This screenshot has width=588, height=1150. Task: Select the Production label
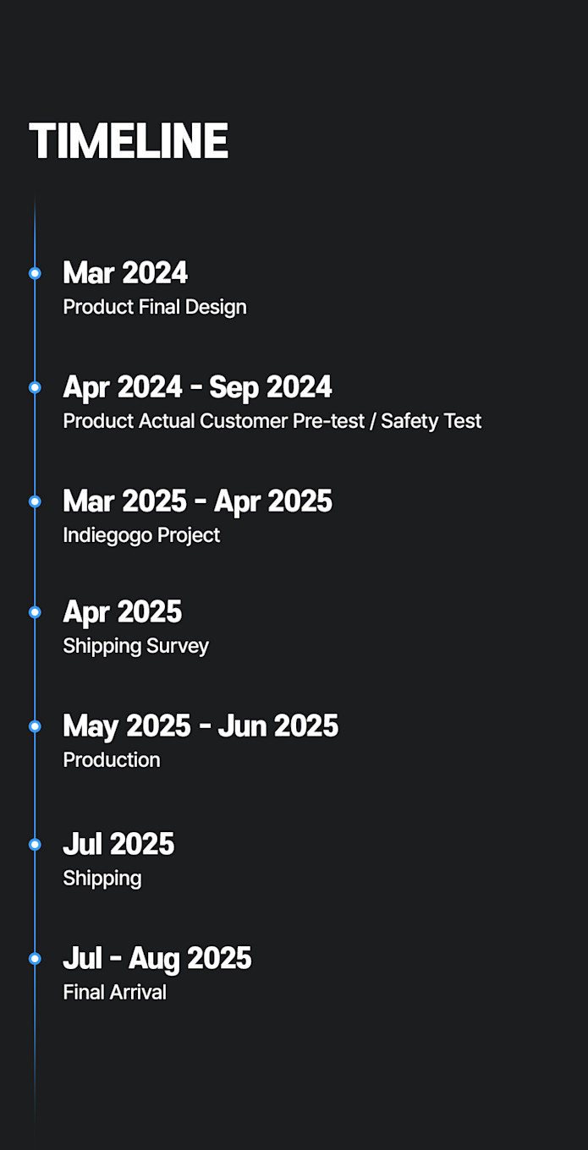pos(112,760)
